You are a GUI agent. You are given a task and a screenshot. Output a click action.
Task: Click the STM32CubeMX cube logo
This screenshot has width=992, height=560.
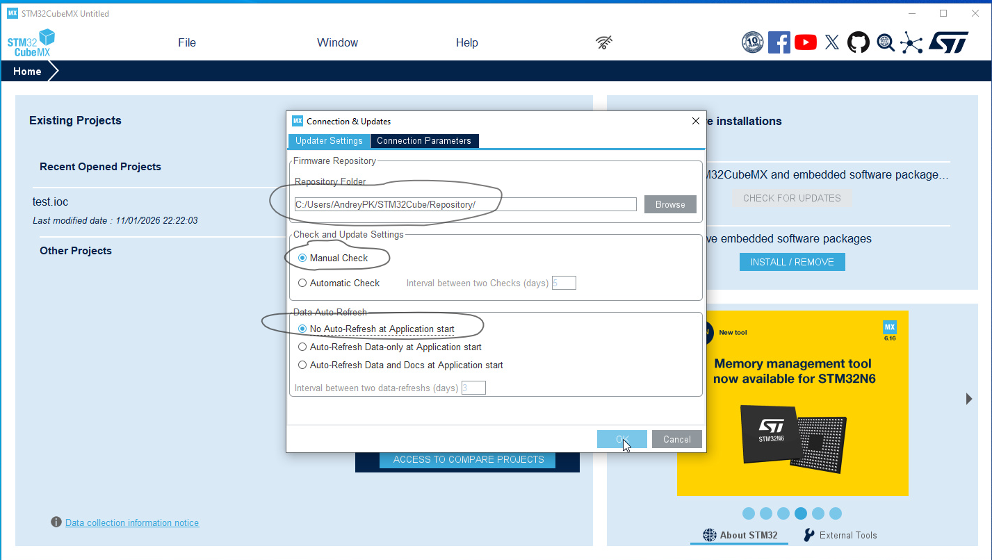pos(31,43)
